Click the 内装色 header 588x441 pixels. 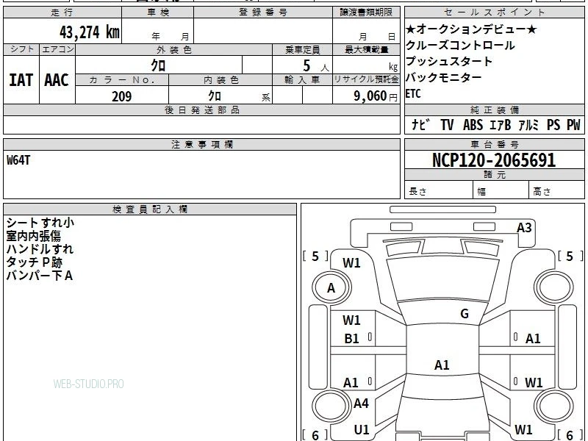coord(220,80)
